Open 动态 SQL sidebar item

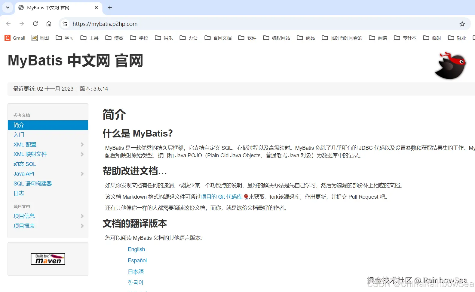(x=25, y=164)
